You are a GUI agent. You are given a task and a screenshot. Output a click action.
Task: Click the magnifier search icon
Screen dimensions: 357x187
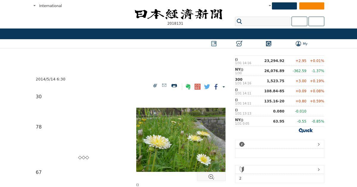point(239,21)
